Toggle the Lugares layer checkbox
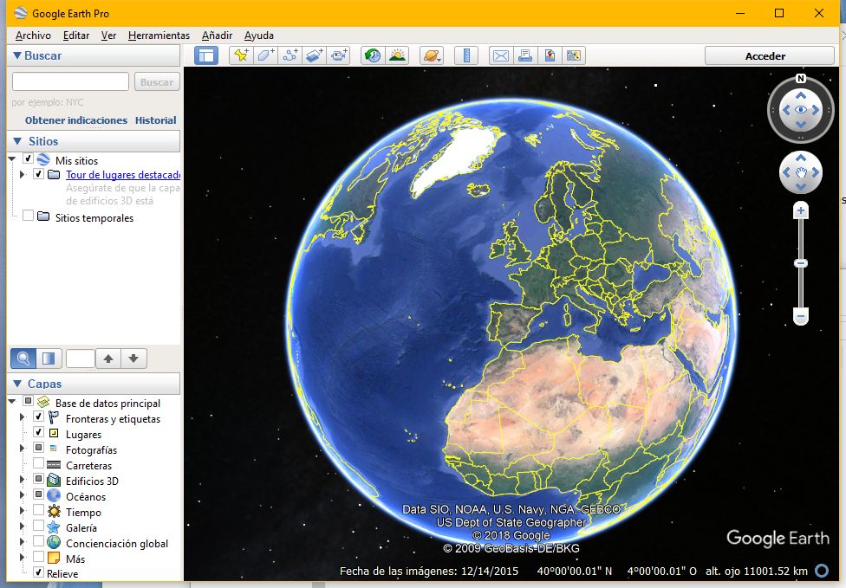This screenshot has height=588, width=846. click(x=38, y=432)
